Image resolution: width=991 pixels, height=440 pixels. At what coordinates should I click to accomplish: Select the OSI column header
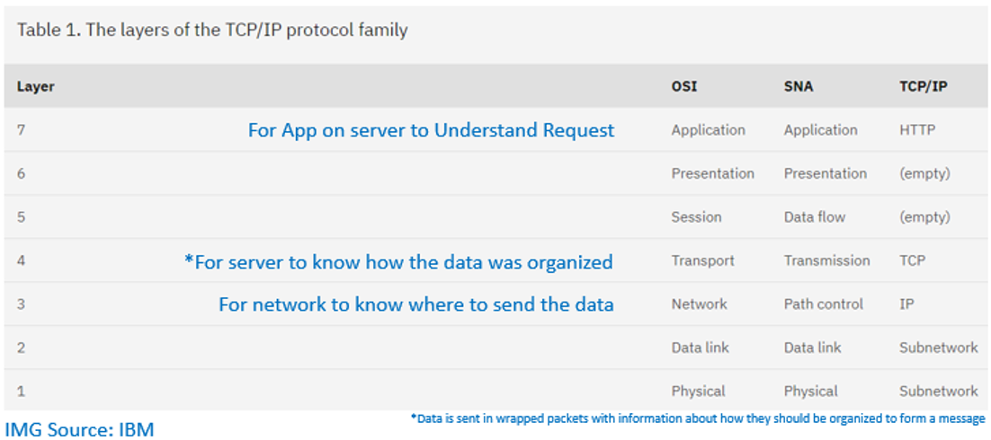click(x=683, y=86)
